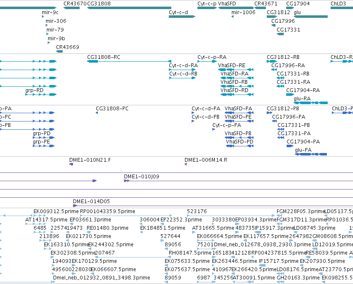The width and height of the screenshot is (353, 284).
Task: Open the Cyt-c-d-RA transcript
Action: (182, 70)
